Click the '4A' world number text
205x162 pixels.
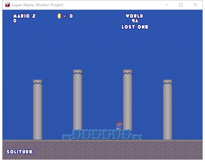pyautogui.click(x=135, y=21)
